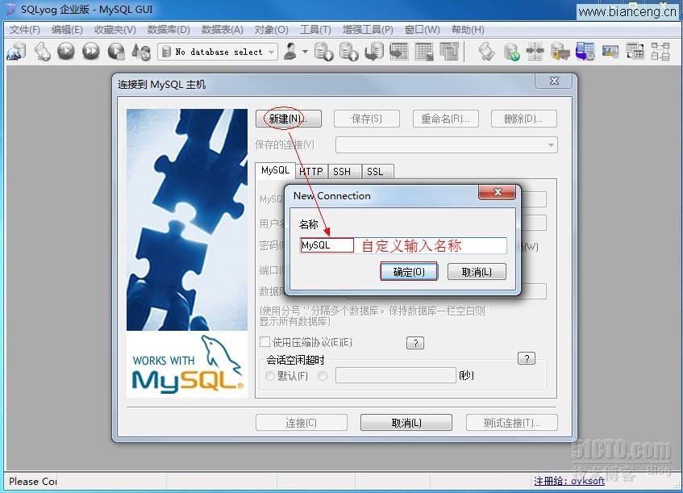
Task: Click the execute and edit resultset icon
Action: 116,52
